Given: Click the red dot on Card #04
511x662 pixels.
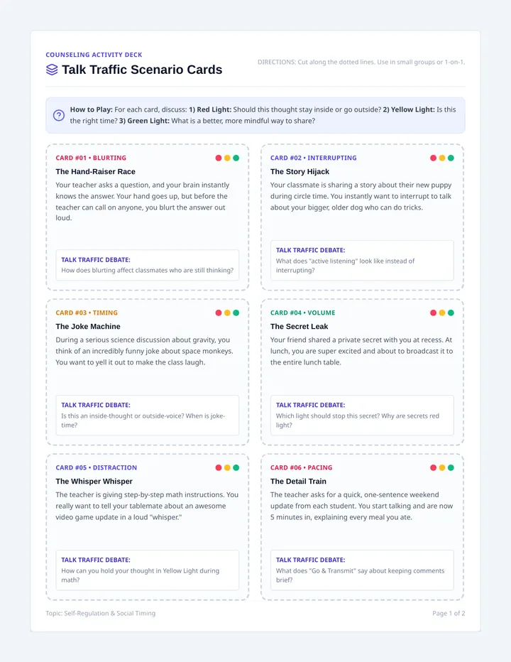Looking at the screenshot, I should point(433,313).
